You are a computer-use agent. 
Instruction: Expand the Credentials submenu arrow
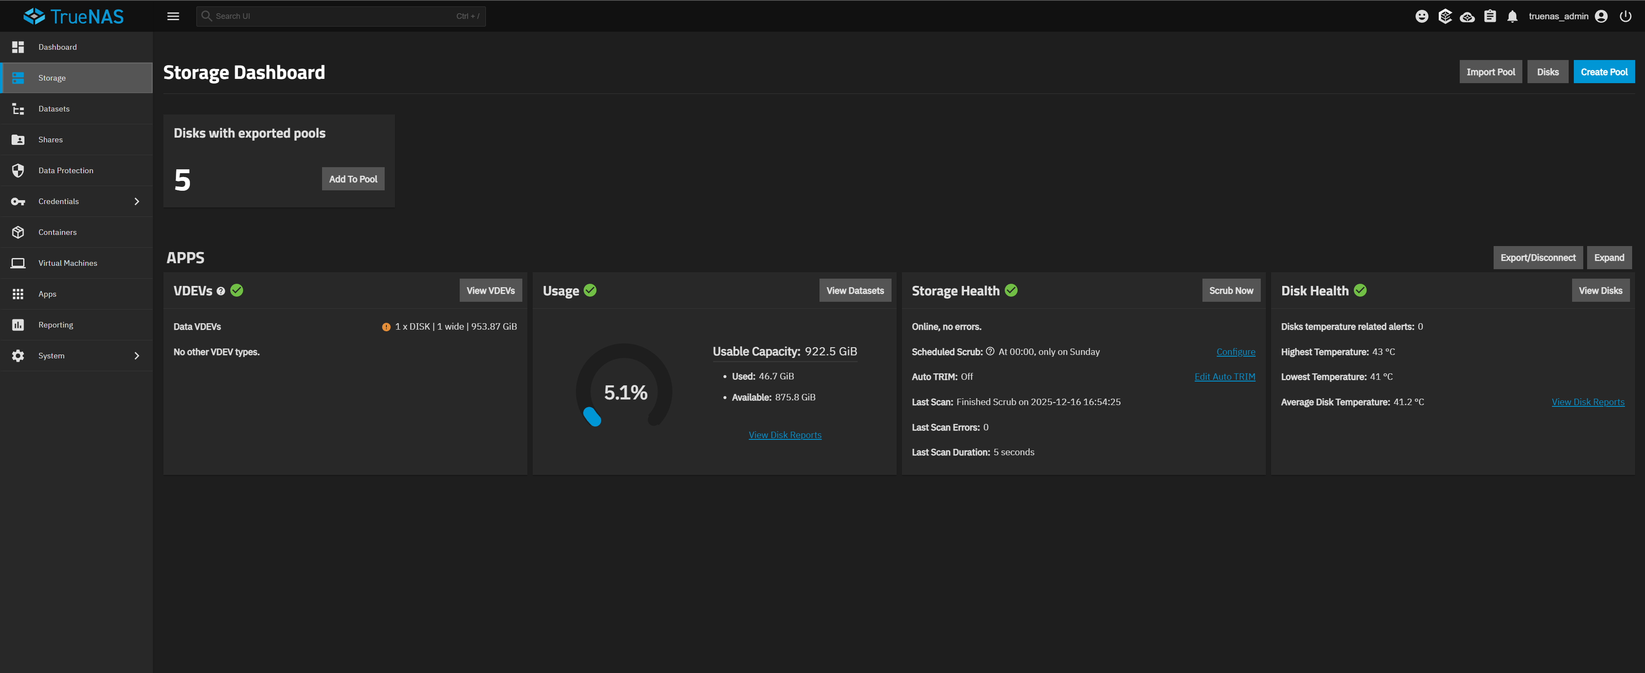click(137, 201)
